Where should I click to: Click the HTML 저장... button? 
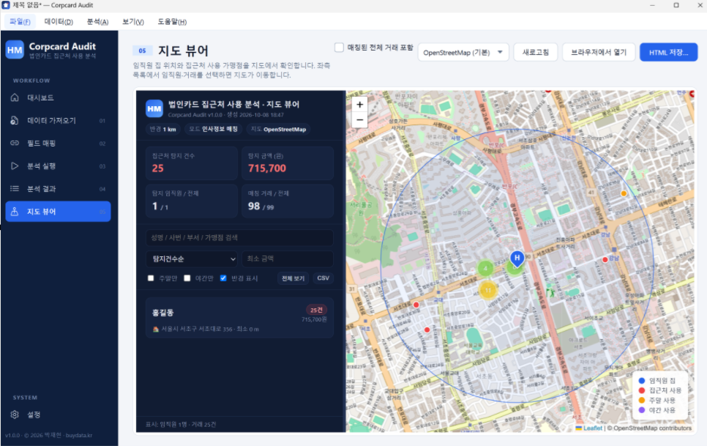tap(669, 52)
